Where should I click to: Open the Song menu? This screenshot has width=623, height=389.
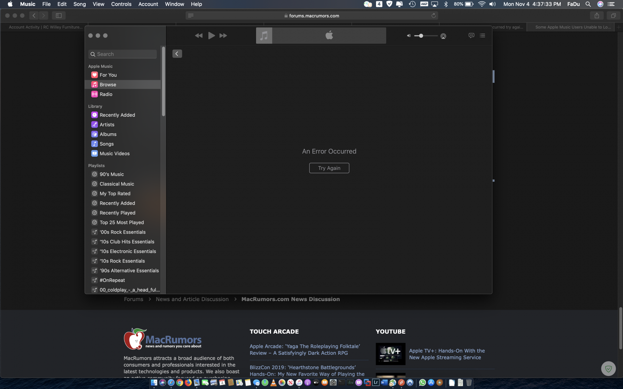(79, 4)
